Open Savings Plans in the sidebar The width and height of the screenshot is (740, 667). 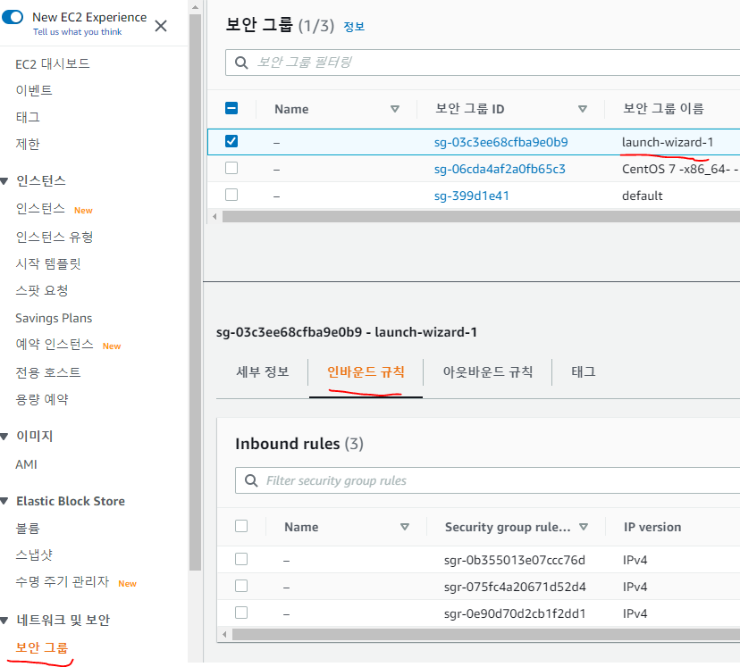coord(54,318)
